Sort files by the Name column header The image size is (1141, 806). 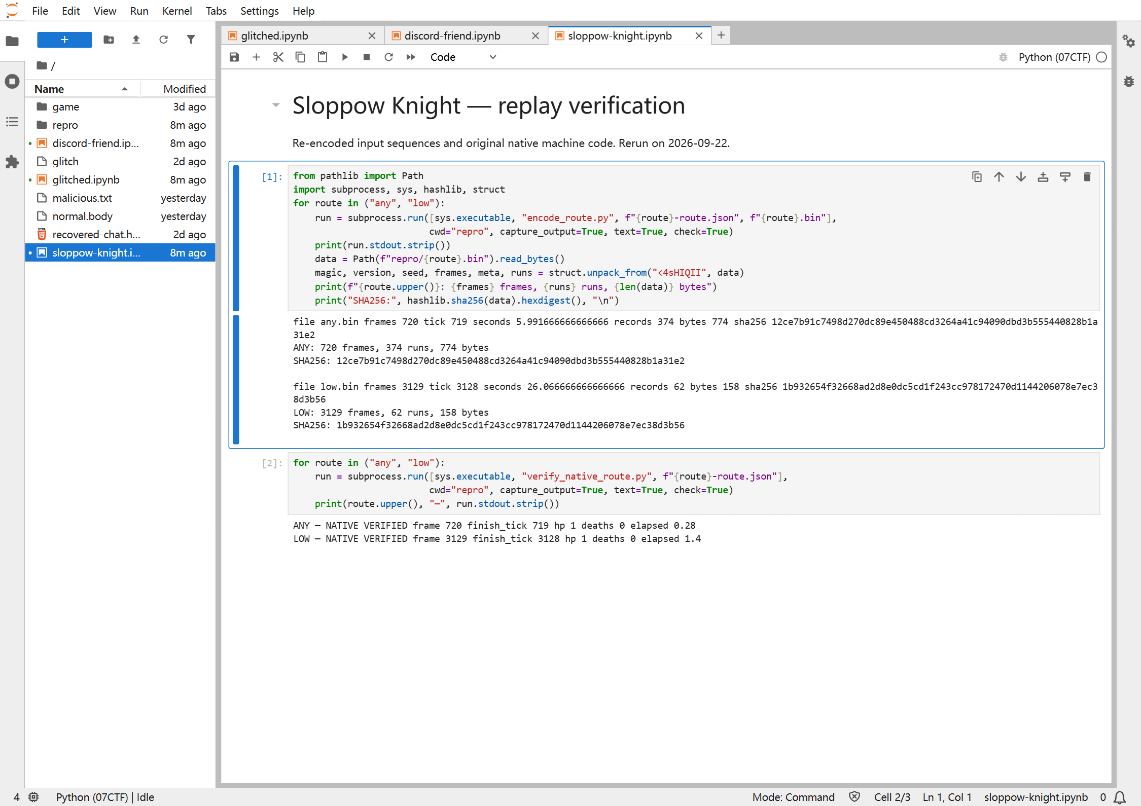82,89
